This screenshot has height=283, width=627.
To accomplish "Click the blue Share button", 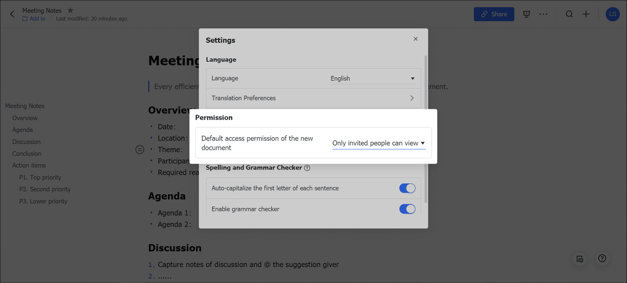I will pyautogui.click(x=494, y=14).
